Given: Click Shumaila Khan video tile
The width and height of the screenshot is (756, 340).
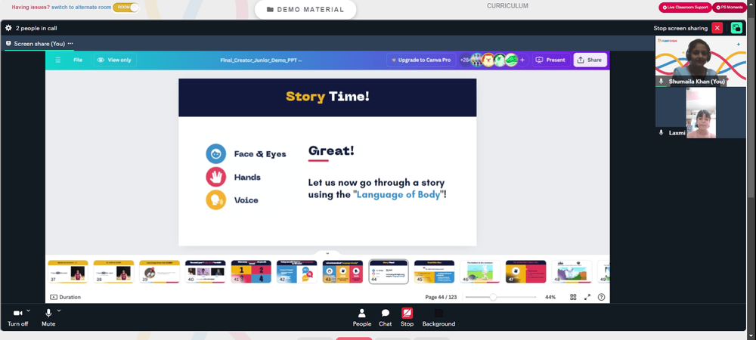Looking at the screenshot, I should (701, 61).
